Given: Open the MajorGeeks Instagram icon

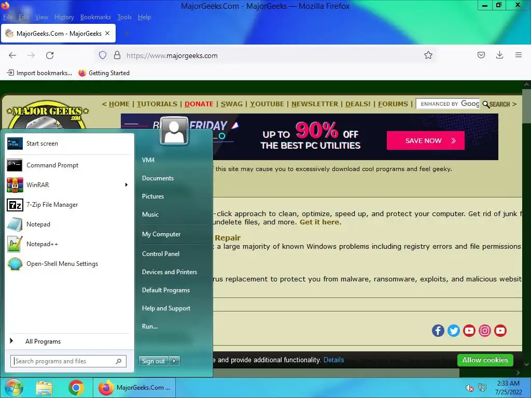Looking at the screenshot, I should pyautogui.click(x=485, y=331).
